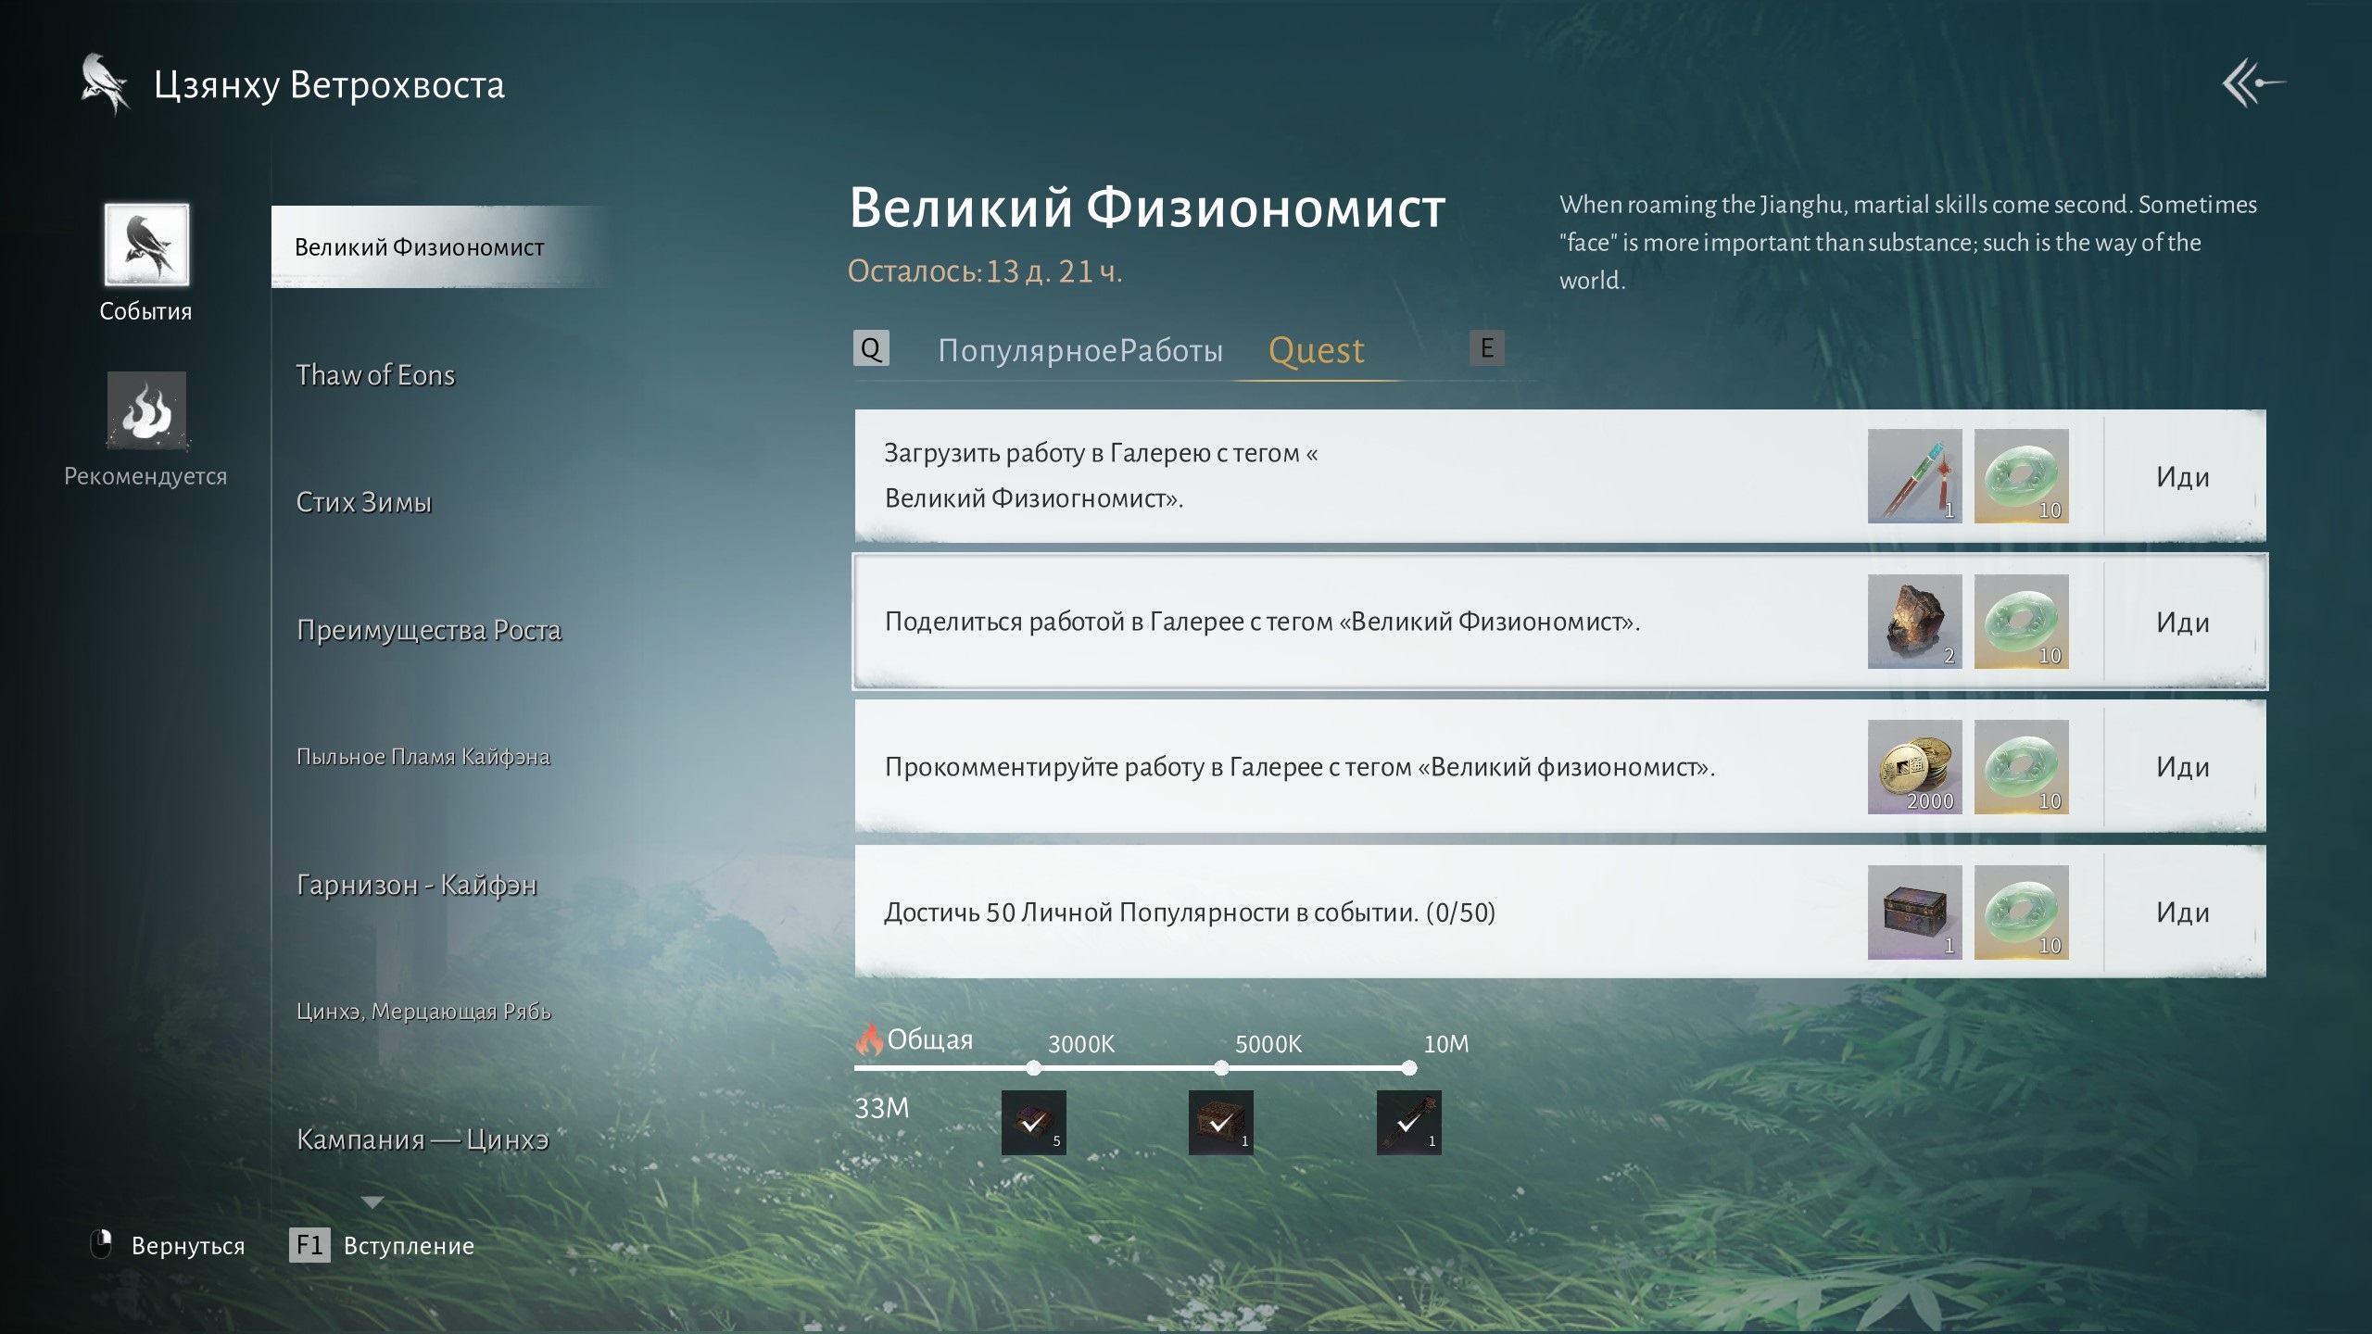2372x1334 pixels.
Task: Select Thaw of Eons event
Action: tap(375, 375)
